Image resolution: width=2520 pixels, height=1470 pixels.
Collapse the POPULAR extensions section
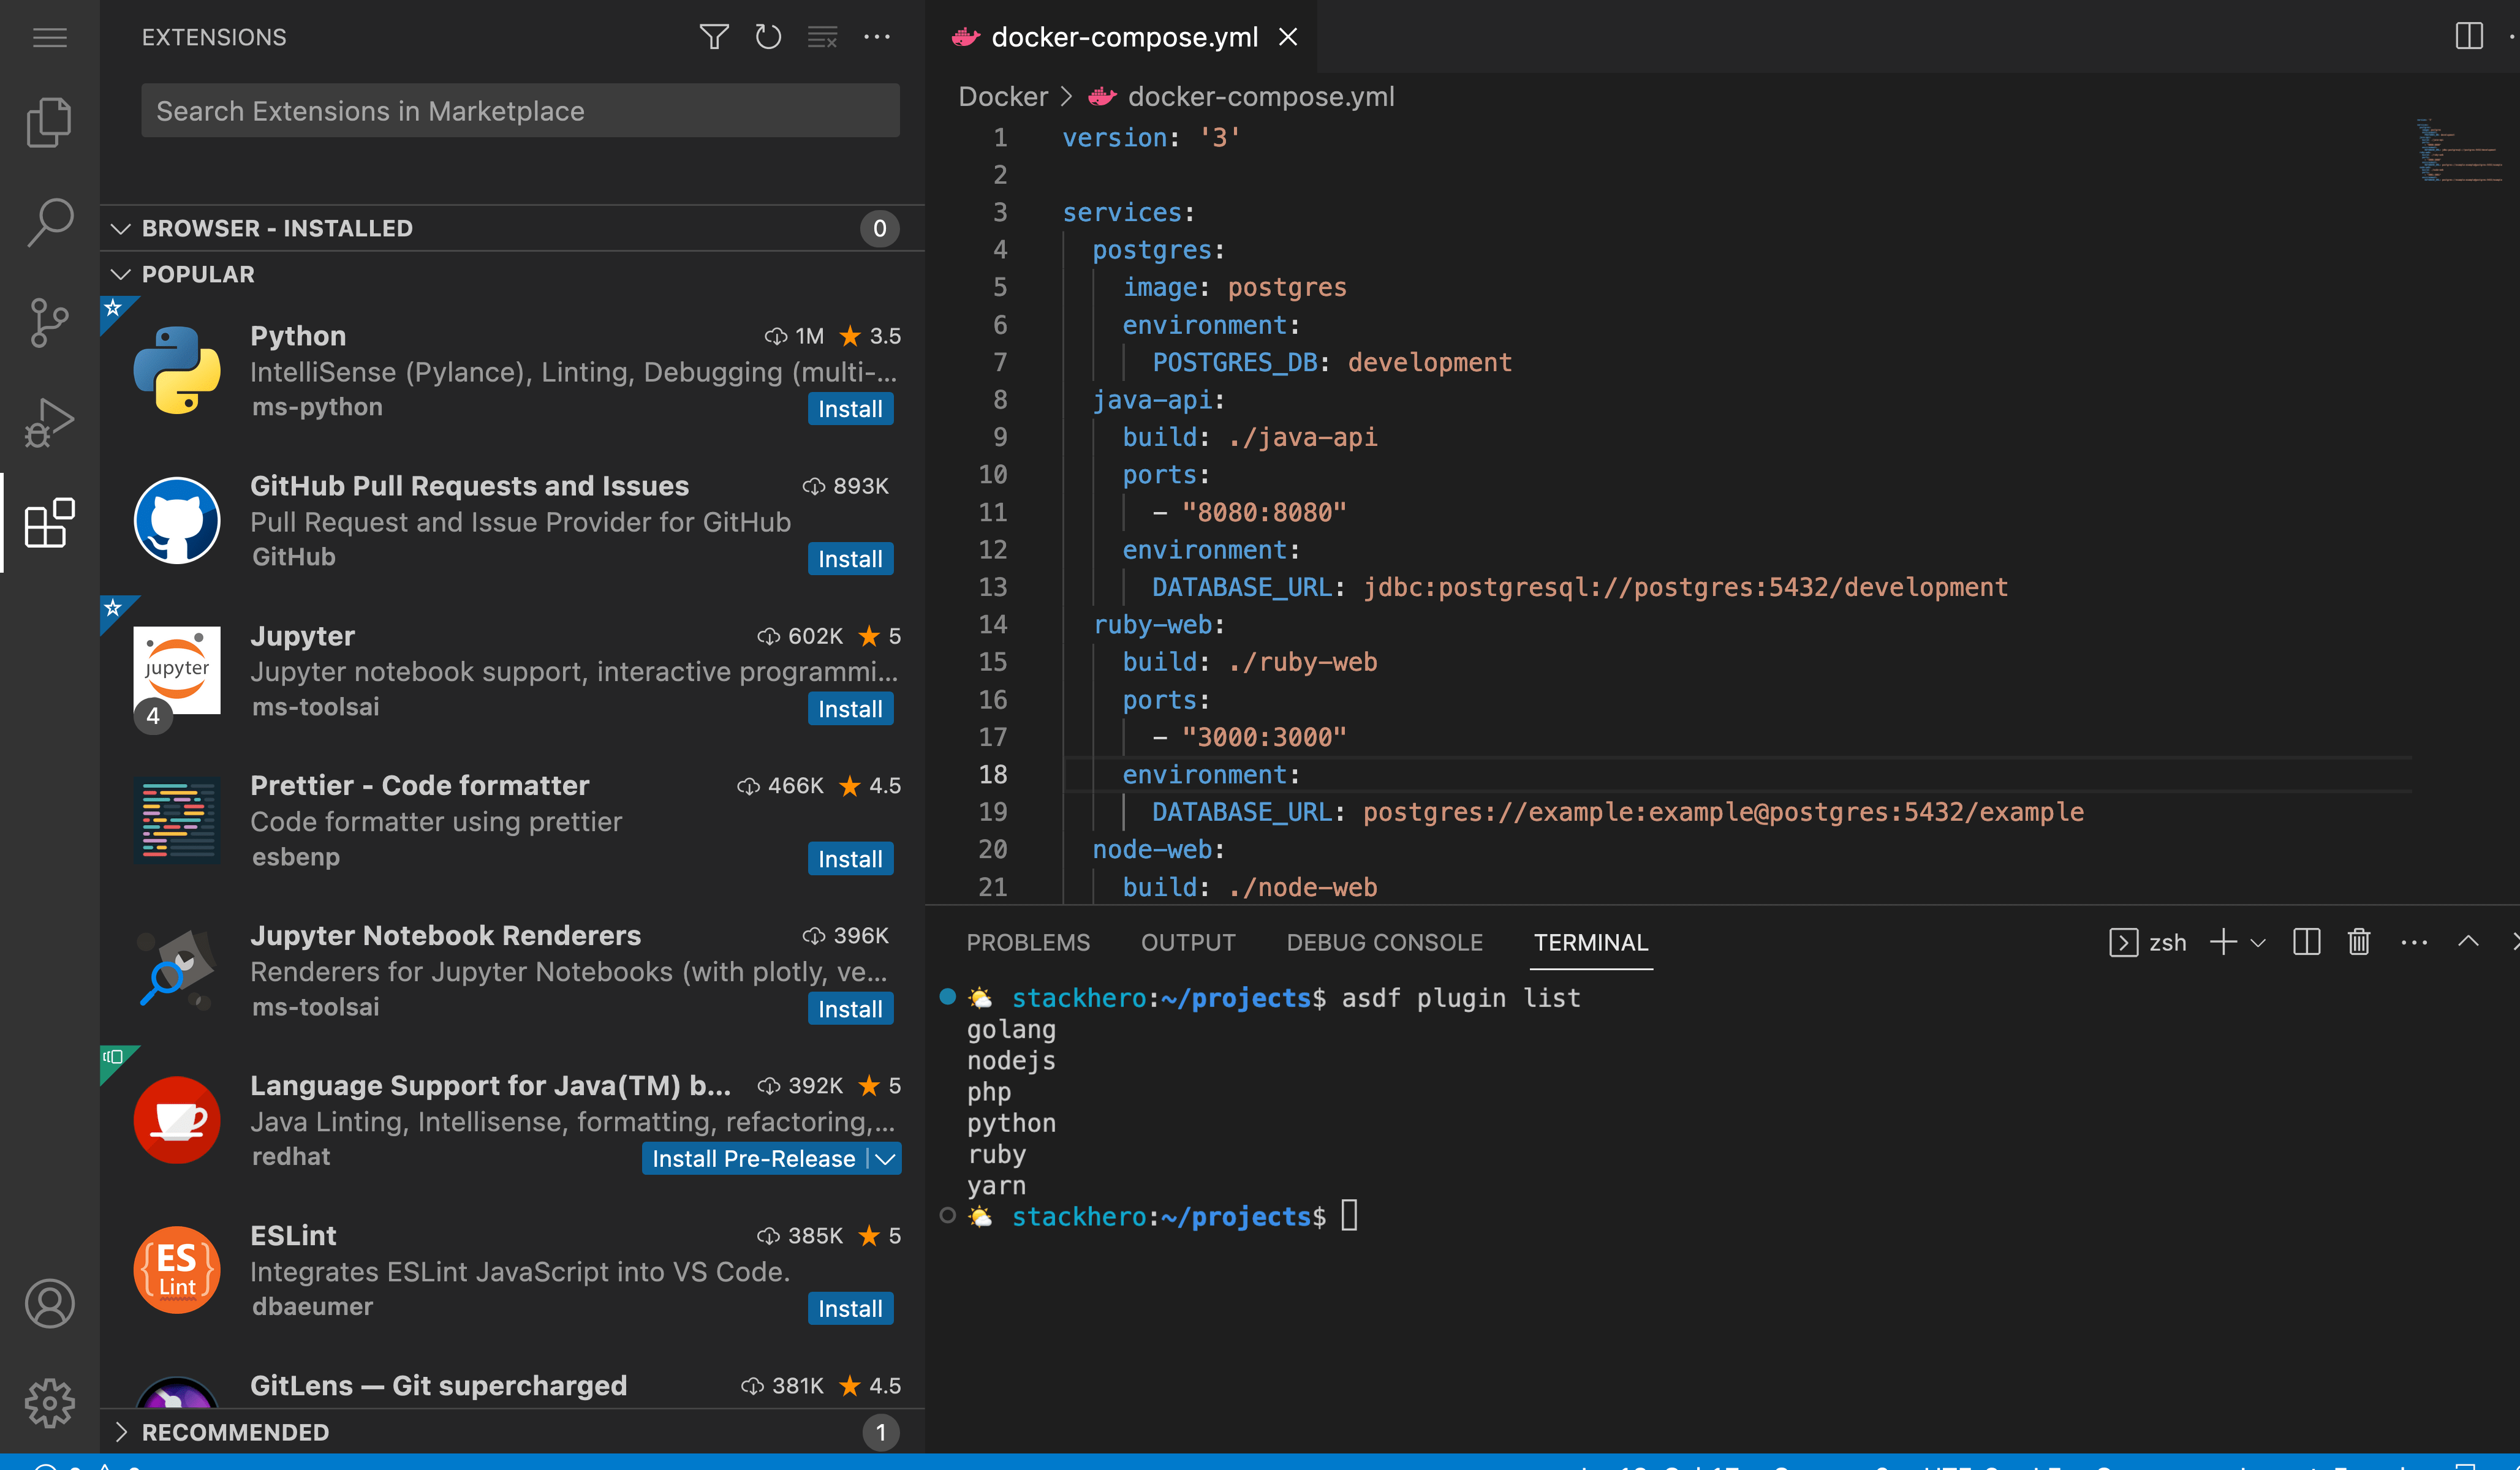(120, 274)
